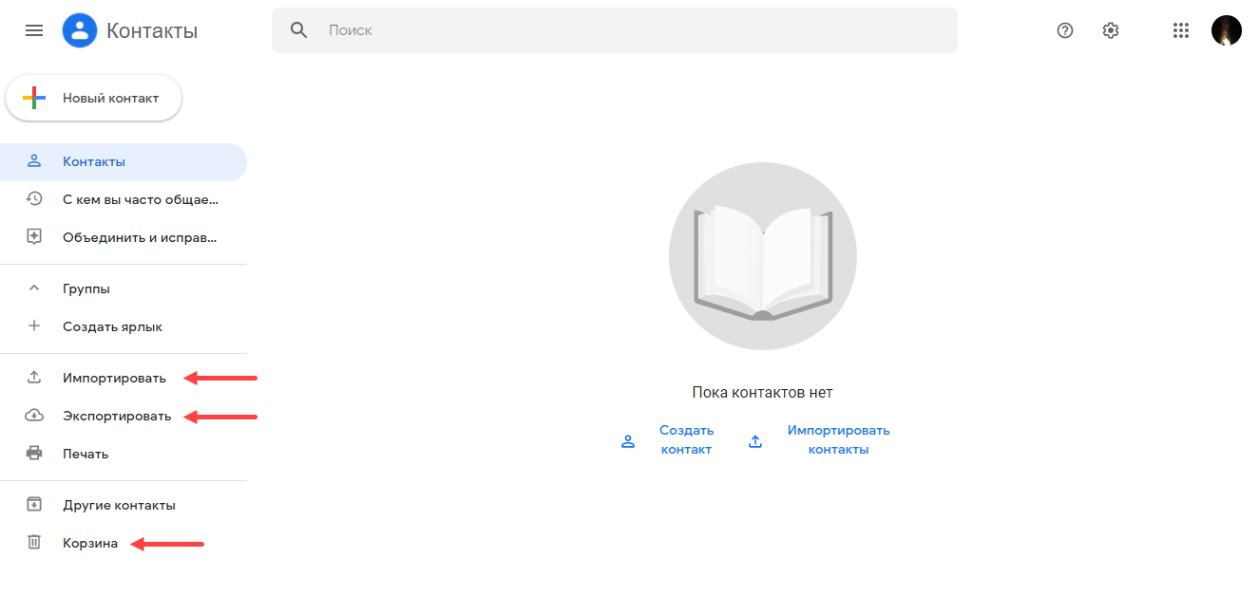The height and width of the screenshot is (595, 1259).
Task: Click the Contacts blue logo icon
Action: tap(80, 30)
